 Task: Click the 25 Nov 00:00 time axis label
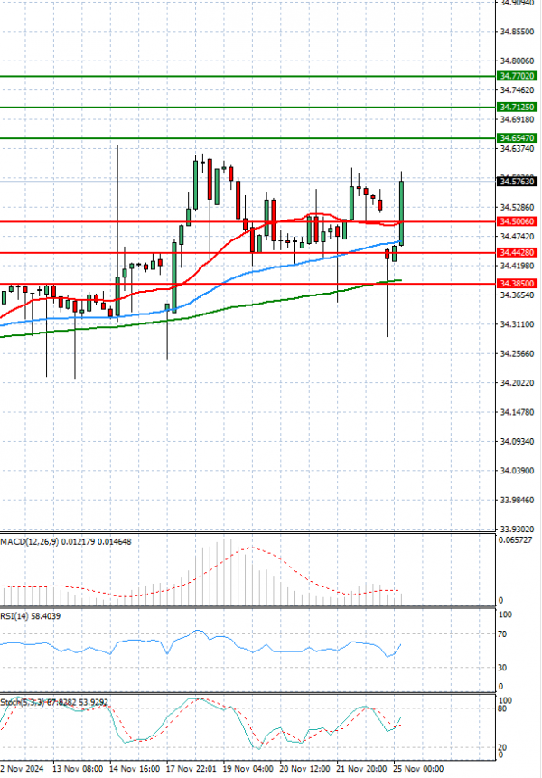[418, 769]
